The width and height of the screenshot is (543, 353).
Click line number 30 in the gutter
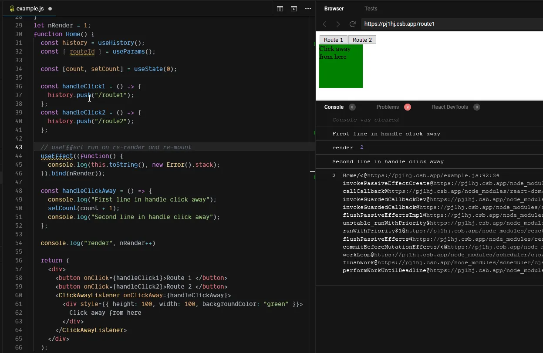click(x=19, y=34)
